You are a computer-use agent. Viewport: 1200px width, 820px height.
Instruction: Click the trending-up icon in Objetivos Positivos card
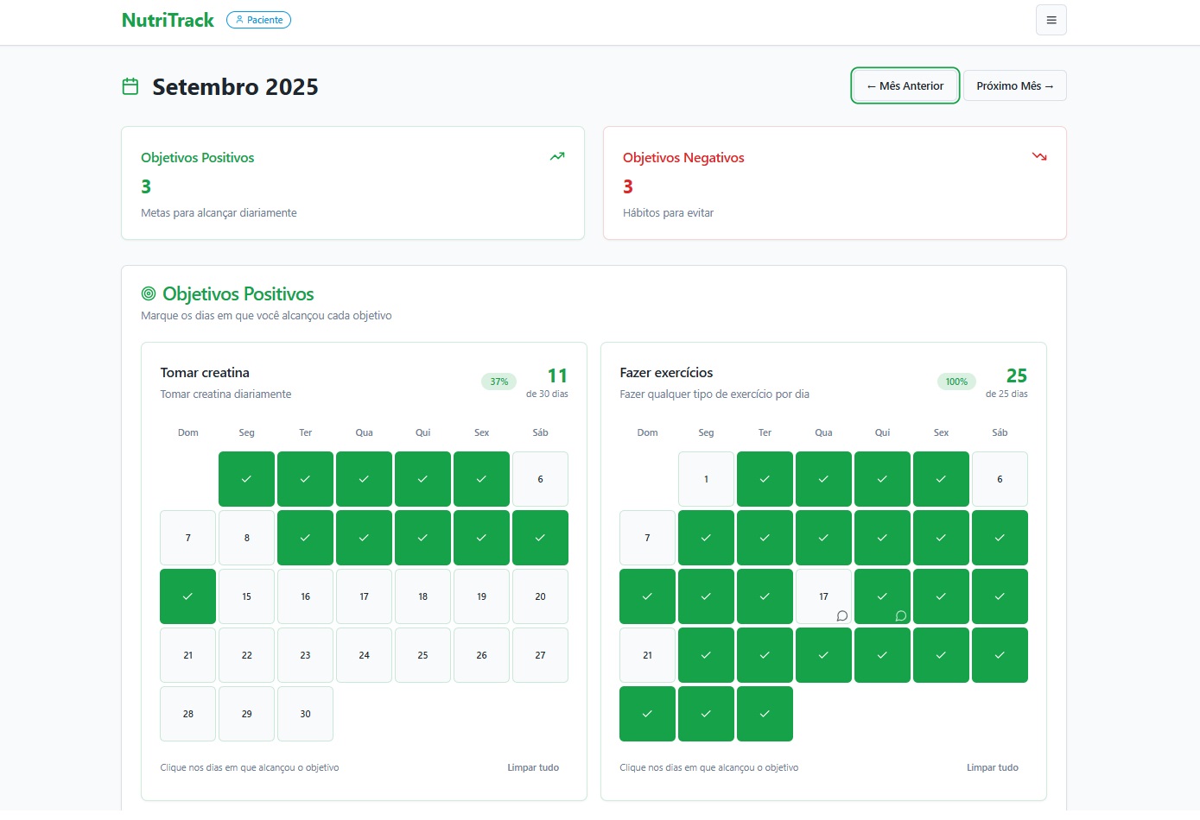[557, 156]
